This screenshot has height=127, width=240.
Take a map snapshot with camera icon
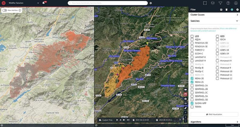(186, 99)
